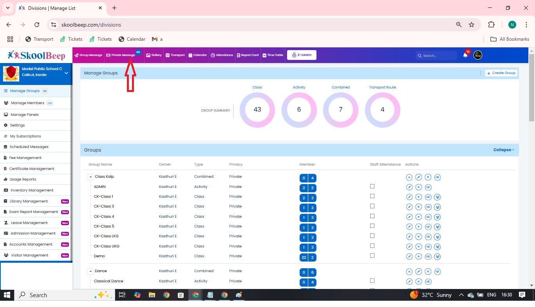Open Calendar in the purple navigation bar

pyautogui.click(x=198, y=55)
